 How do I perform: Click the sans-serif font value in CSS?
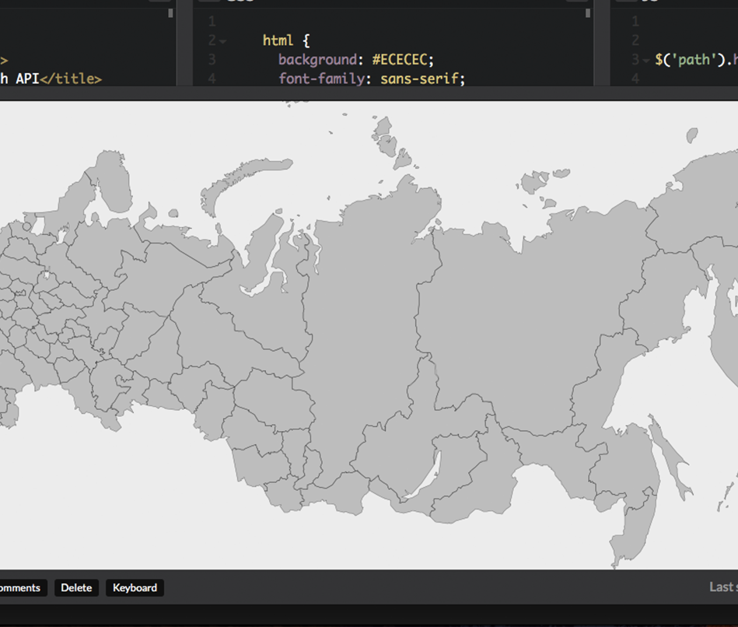[x=421, y=78]
